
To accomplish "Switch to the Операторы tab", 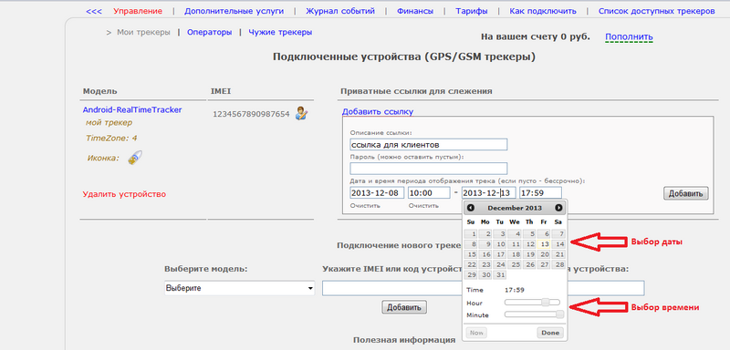I will pyautogui.click(x=210, y=32).
